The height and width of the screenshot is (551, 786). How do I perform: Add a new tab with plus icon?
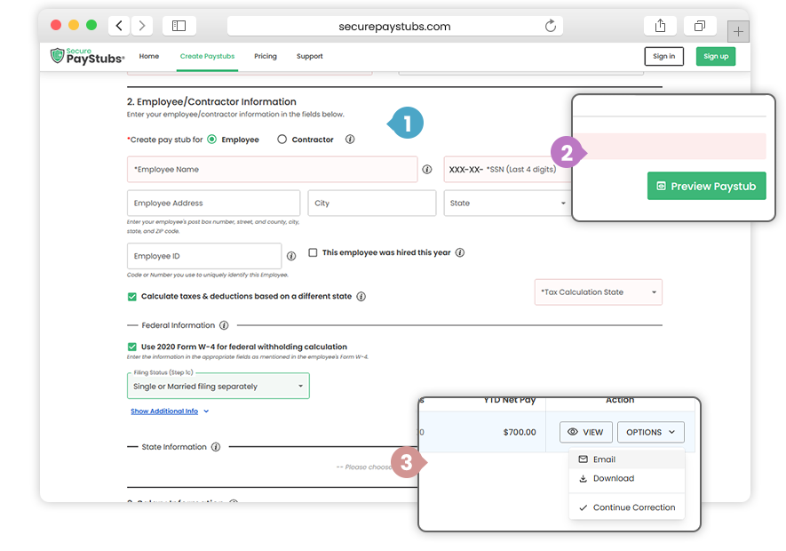(x=738, y=32)
